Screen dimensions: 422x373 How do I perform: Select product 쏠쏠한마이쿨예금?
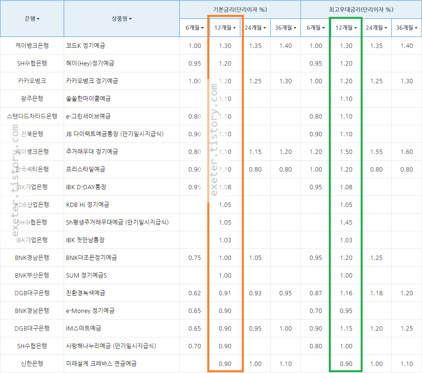[88, 99]
